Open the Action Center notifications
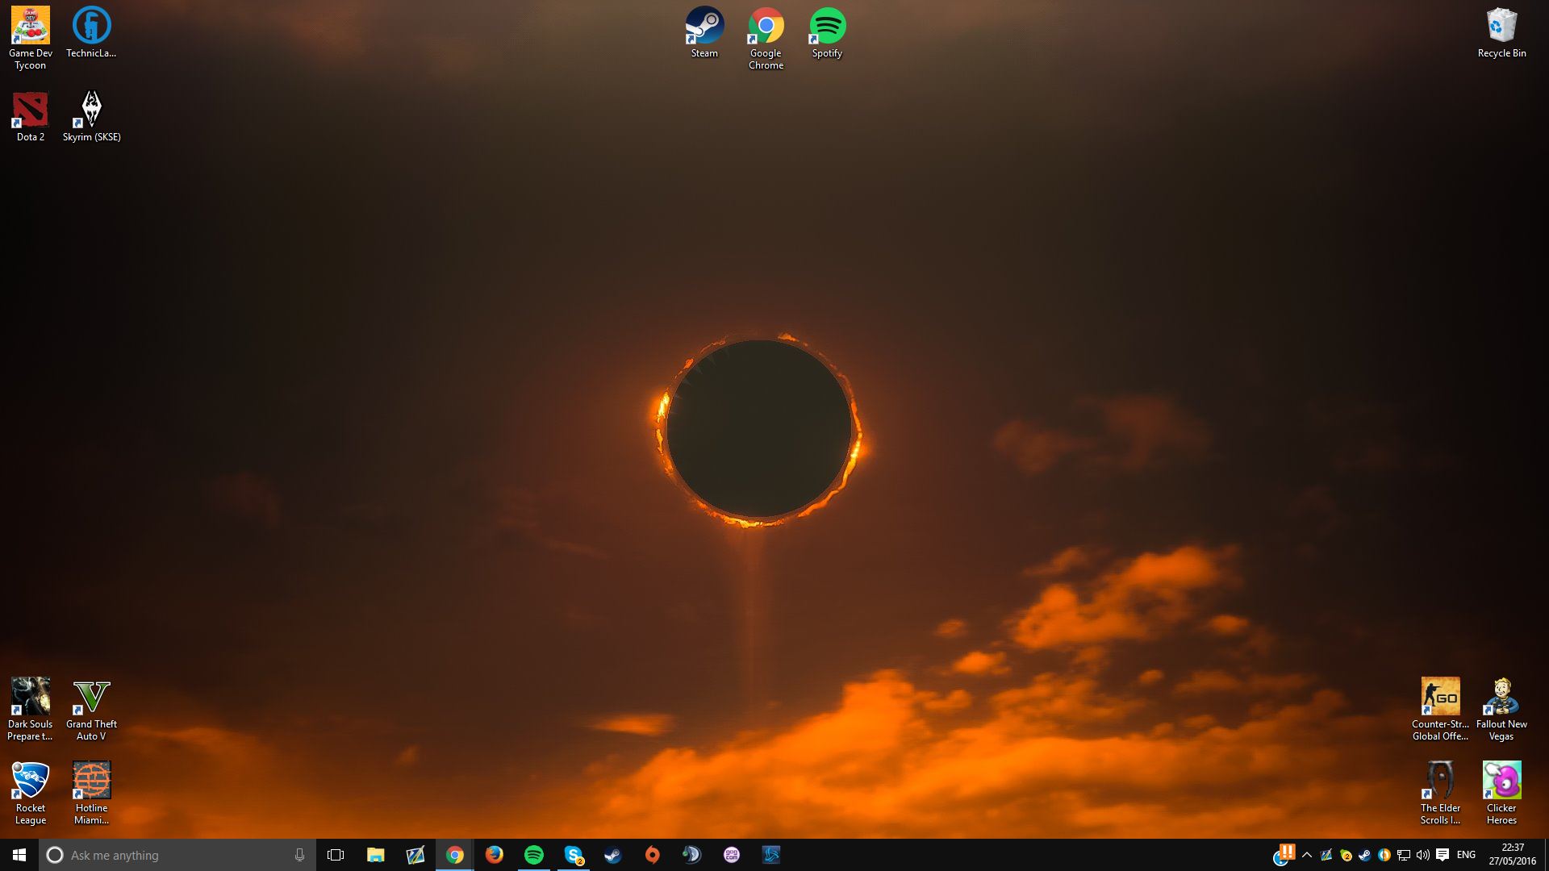The width and height of the screenshot is (1549, 871). coord(1443,855)
